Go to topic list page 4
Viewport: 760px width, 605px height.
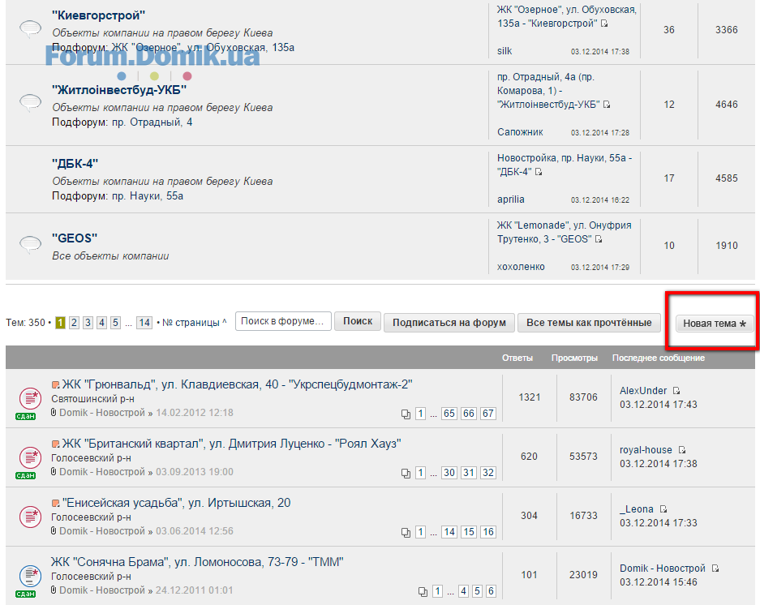point(101,323)
